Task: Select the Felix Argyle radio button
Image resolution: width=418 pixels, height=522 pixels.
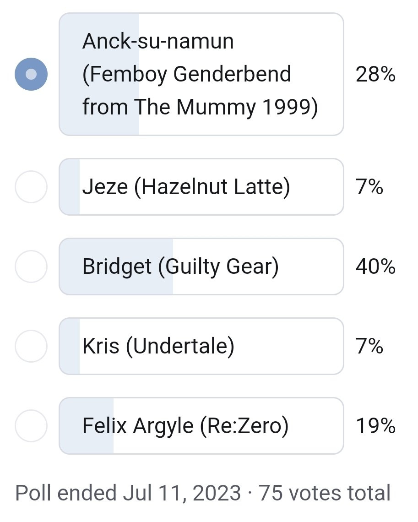Action: tap(31, 425)
